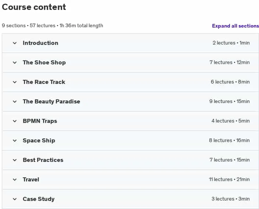
Task: Open the Introduction section title
Action: 40,43
